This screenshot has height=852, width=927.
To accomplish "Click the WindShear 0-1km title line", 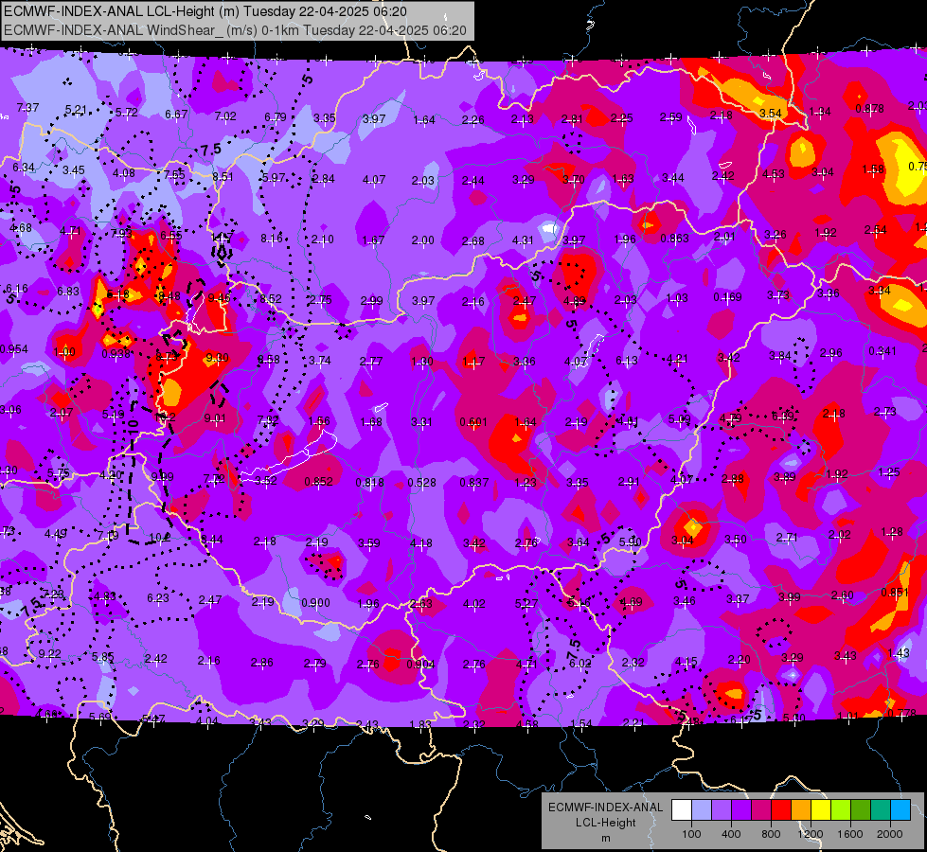I will [235, 30].
